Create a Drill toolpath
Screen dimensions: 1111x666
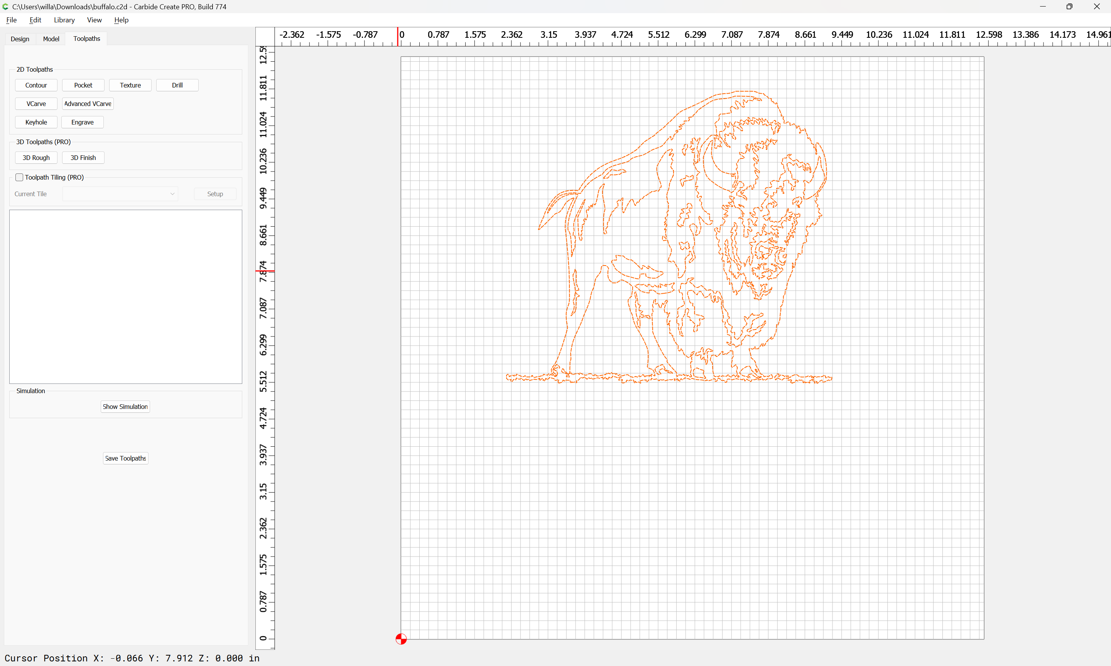[177, 85]
